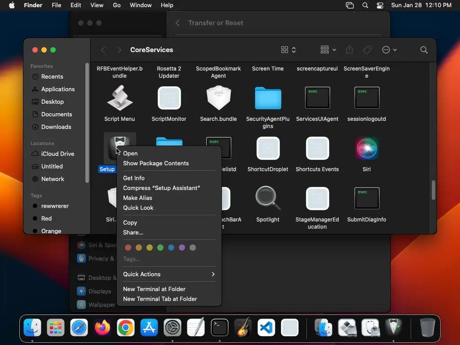
Task: Select the StageManagerEducation app icon
Action: pos(318,198)
